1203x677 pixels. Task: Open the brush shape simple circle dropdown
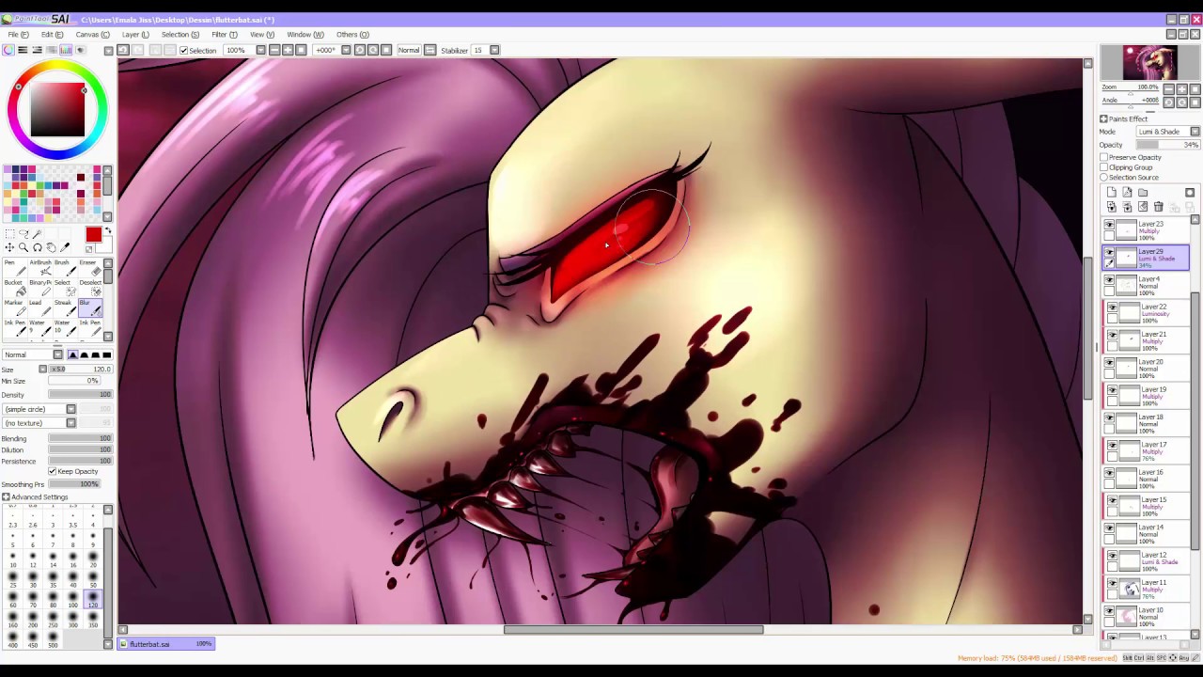[x=40, y=409]
